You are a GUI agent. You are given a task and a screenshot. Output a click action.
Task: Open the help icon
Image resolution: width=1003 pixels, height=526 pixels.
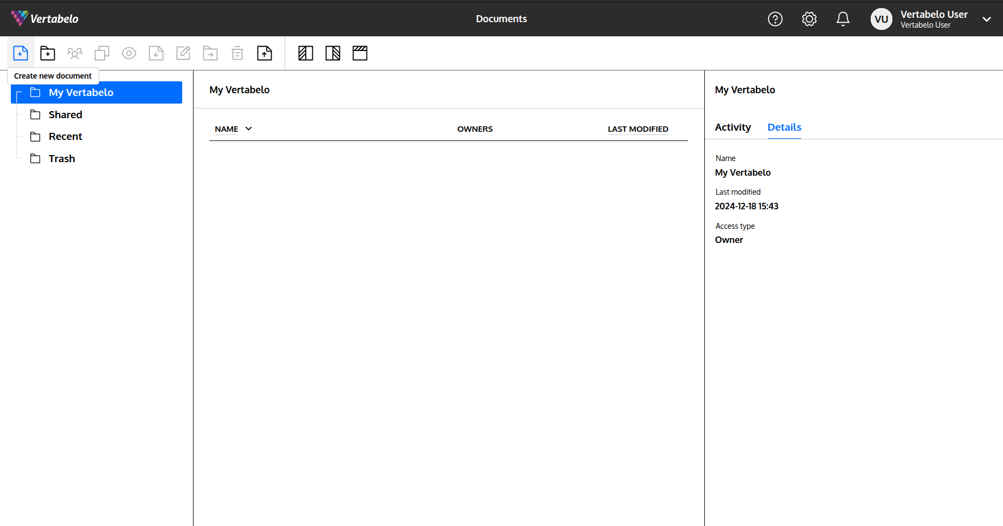[775, 18]
